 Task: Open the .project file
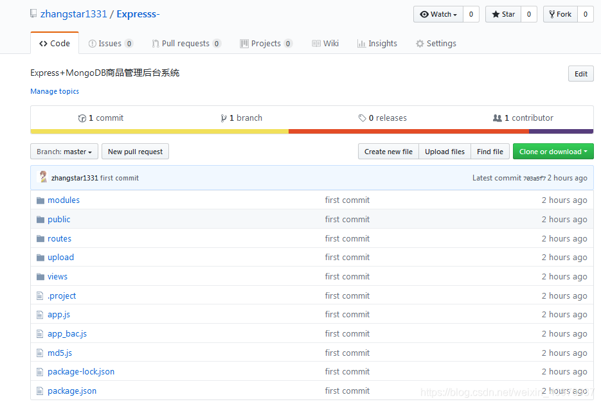click(x=62, y=295)
